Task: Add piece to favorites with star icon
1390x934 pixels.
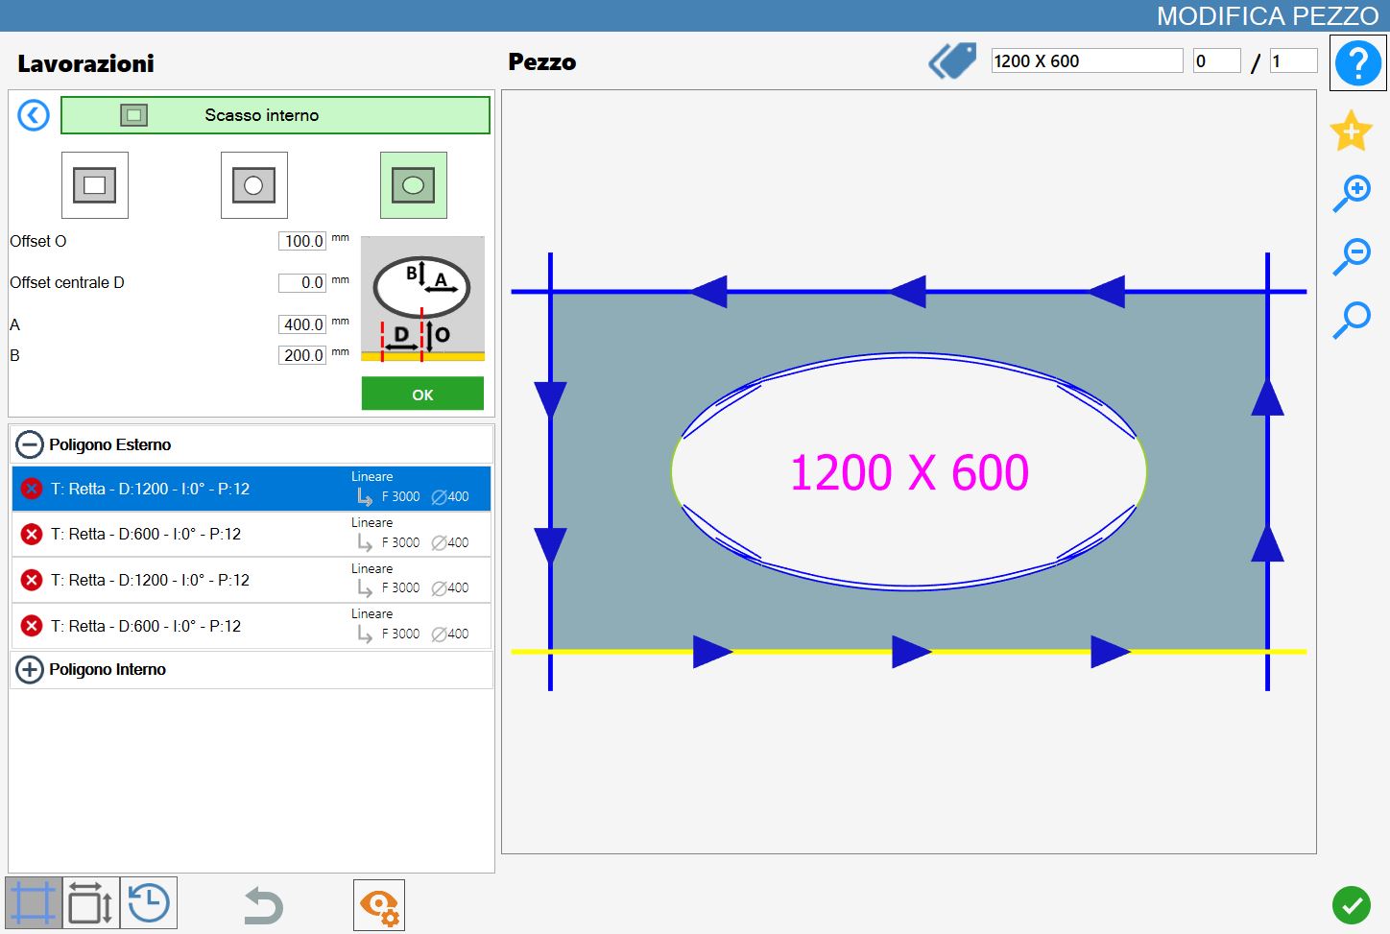Action: point(1351,131)
